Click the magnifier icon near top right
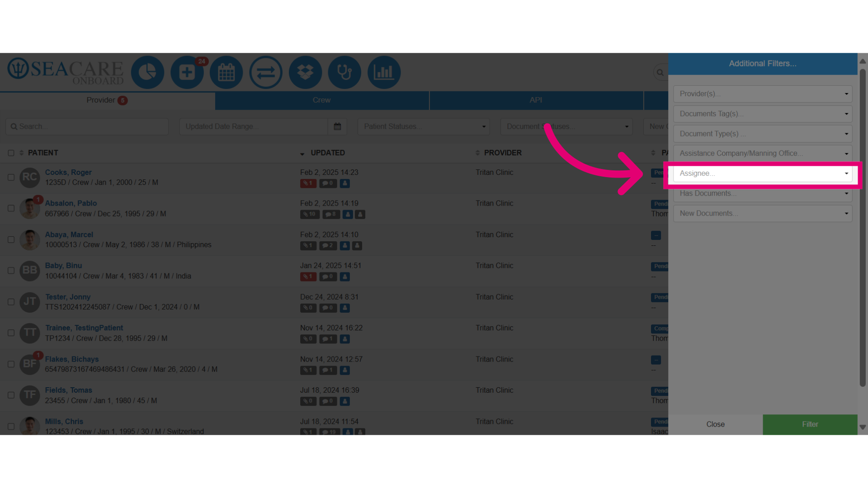 point(660,72)
